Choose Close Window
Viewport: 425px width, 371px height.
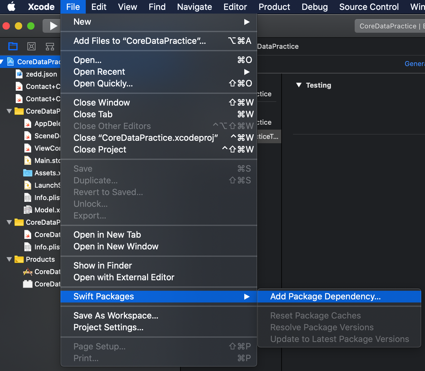(x=159, y=102)
